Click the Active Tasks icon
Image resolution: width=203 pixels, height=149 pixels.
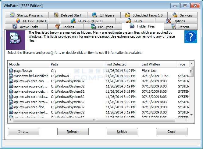pyautogui.click(x=15, y=27)
